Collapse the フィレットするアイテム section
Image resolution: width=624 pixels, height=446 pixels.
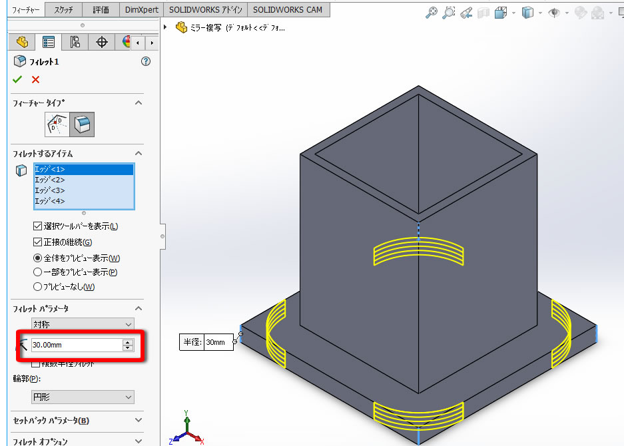(139, 153)
